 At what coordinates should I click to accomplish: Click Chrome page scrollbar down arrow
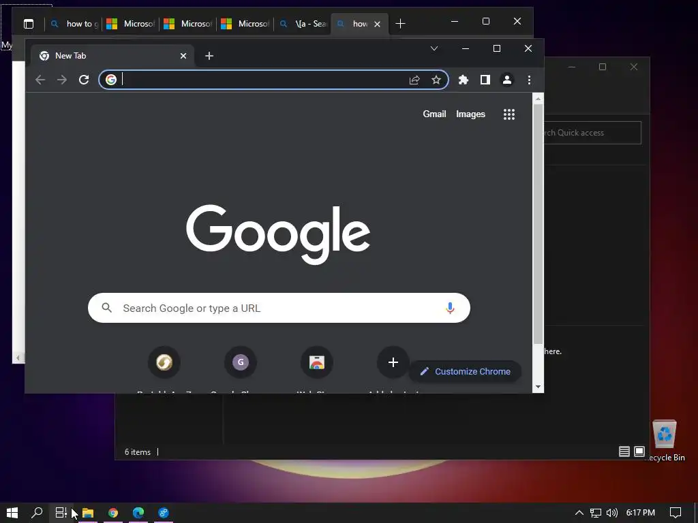point(538,387)
